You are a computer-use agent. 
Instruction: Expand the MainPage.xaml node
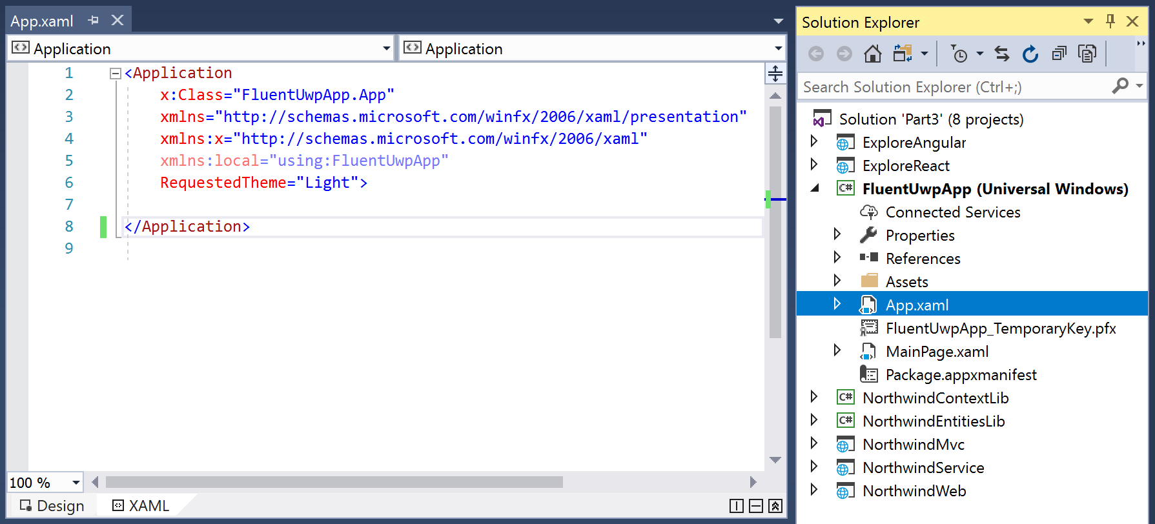[837, 350]
